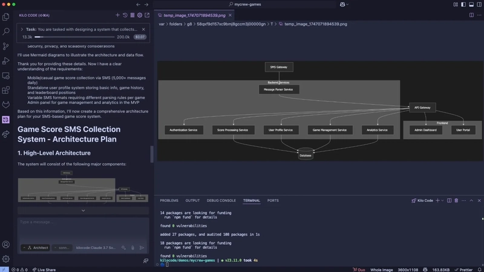Switch to the DEBUG CONSOLE tab

point(221,201)
